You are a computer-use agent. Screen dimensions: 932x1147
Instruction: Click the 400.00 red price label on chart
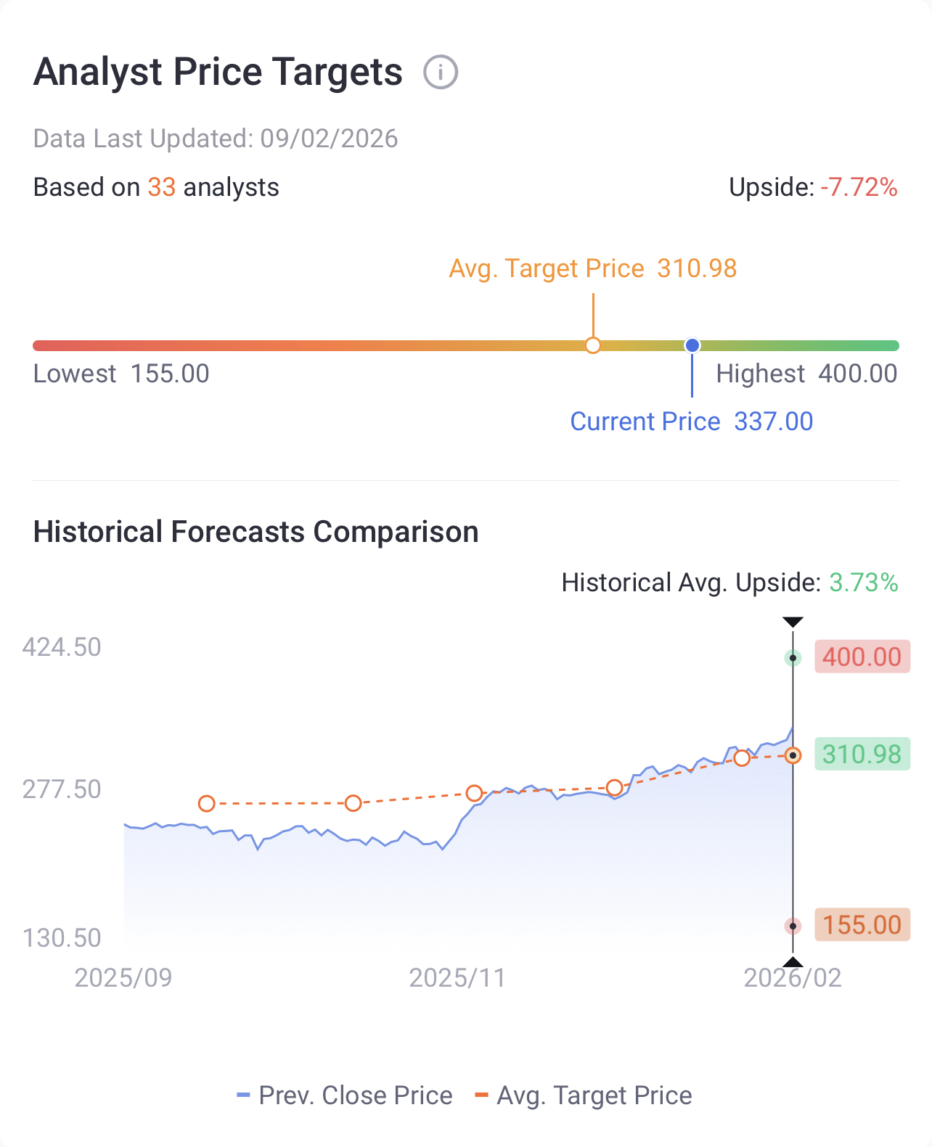coord(862,657)
